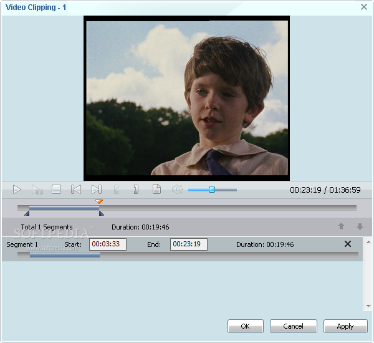
Task: Click the End time field 00:23:19
Action: (x=189, y=244)
